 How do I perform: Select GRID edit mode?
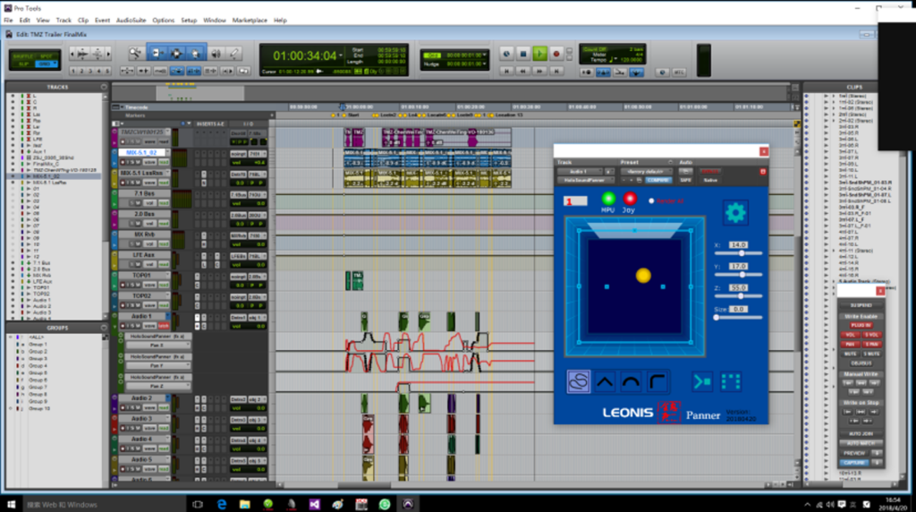47,64
